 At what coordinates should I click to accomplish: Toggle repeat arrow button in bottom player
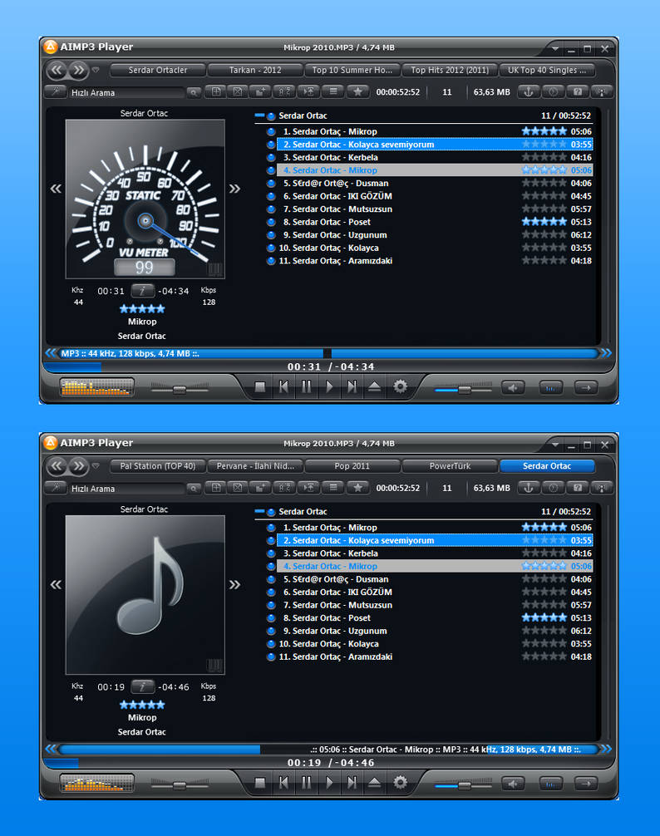point(586,784)
